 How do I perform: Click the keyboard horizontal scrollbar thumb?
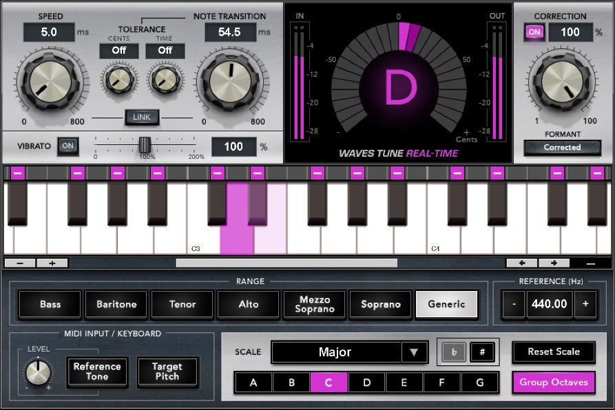tap(286, 263)
